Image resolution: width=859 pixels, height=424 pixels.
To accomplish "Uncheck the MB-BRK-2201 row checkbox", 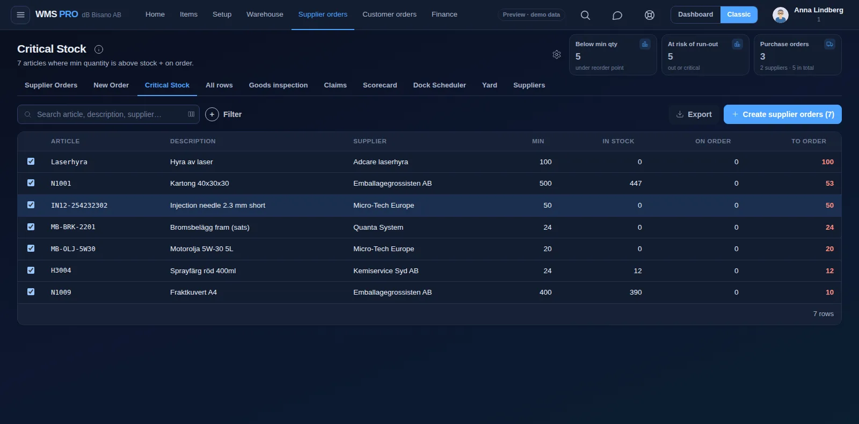I will [31, 227].
